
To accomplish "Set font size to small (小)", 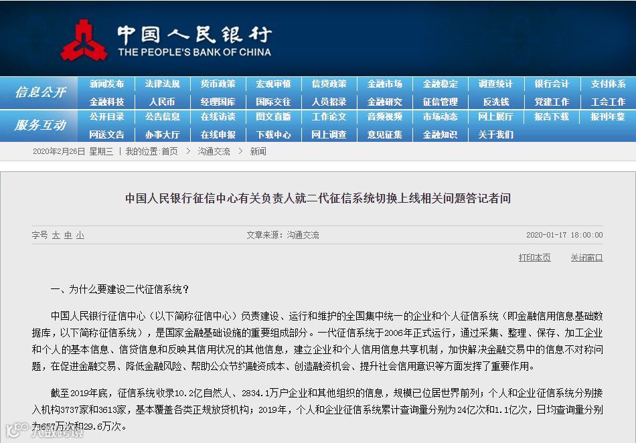I will [80, 235].
